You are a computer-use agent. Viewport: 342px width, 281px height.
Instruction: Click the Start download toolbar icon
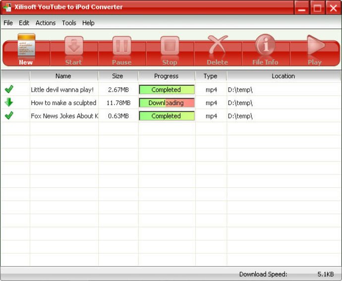coord(74,51)
